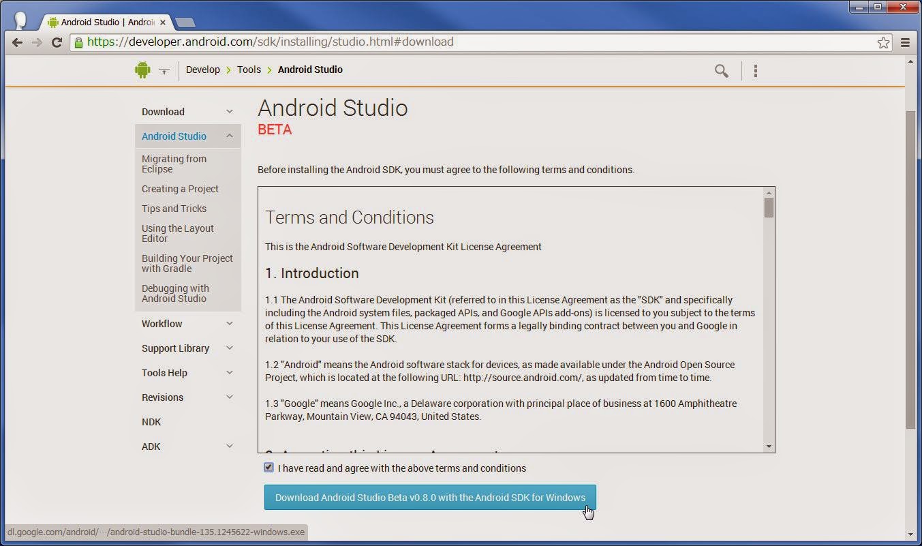This screenshot has width=922, height=546.
Task: Click the red BETA label
Action: pos(275,130)
